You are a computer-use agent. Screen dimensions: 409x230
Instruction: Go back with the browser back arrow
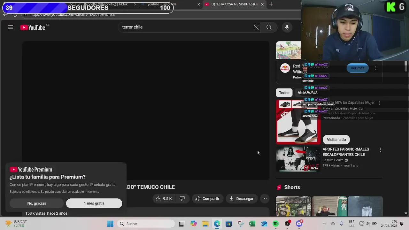click(5, 14)
